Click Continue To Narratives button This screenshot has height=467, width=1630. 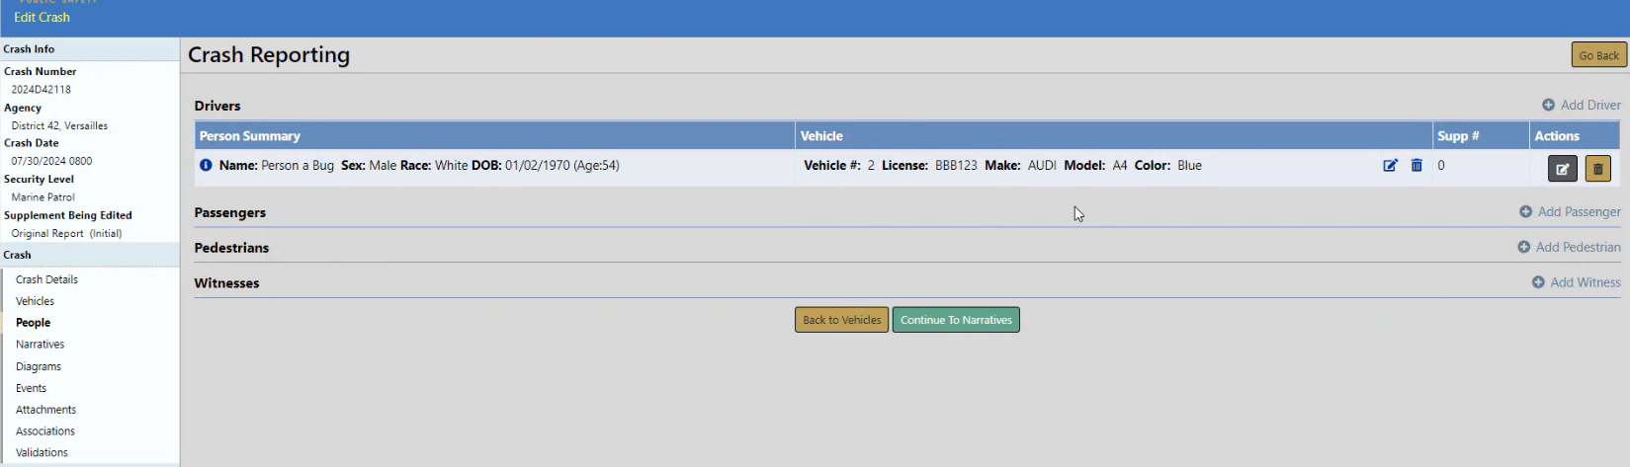956,320
